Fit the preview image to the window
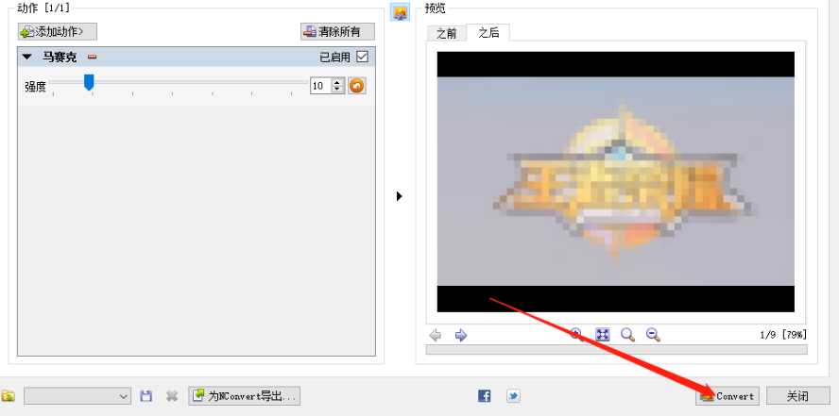This screenshot has height=416, width=839. click(603, 335)
